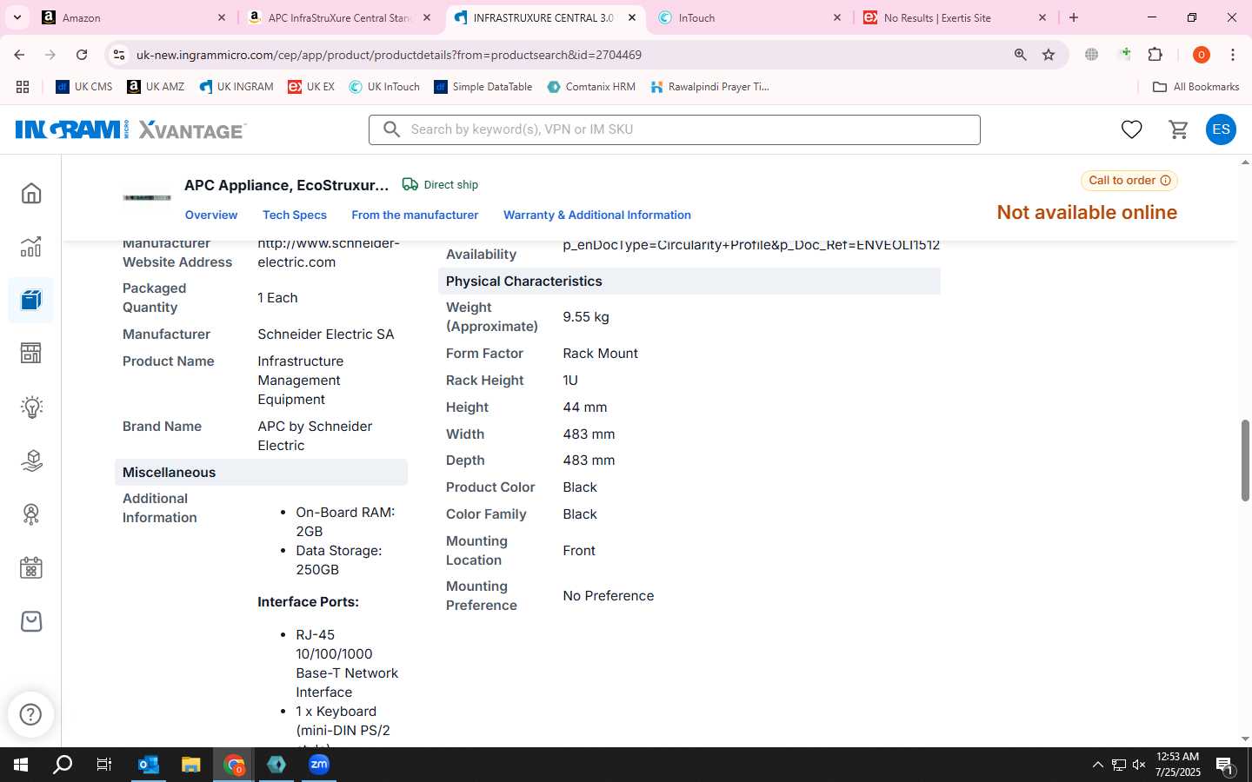Viewport: 1252px width, 782px height.
Task: Switch to the From the manufacturer tab
Action: point(415,215)
